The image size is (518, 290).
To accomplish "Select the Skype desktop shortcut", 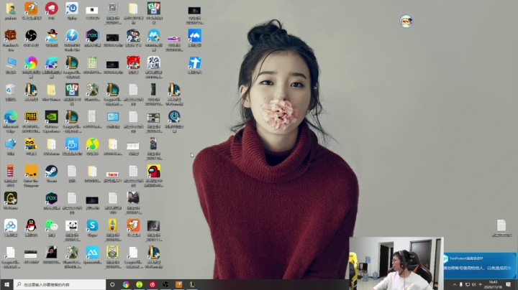I will (x=92, y=225).
